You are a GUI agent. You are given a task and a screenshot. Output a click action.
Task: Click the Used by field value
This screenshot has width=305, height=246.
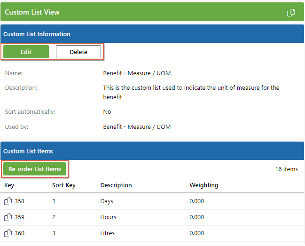[x=137, y=127]
